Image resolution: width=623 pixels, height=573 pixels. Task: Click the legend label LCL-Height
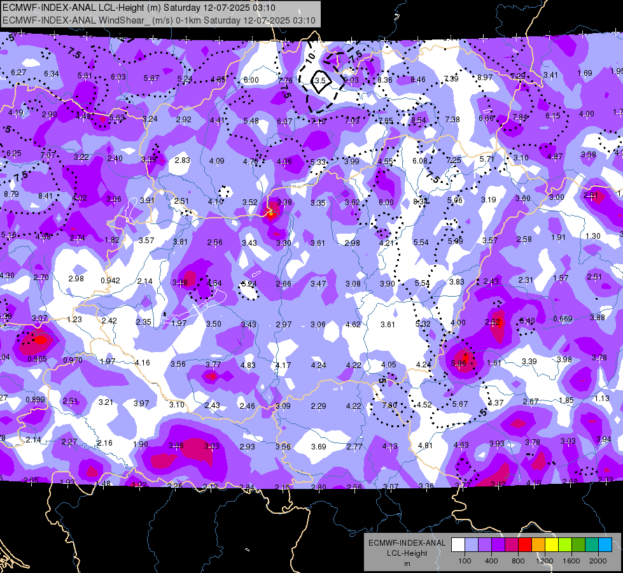tap(407, 553)
